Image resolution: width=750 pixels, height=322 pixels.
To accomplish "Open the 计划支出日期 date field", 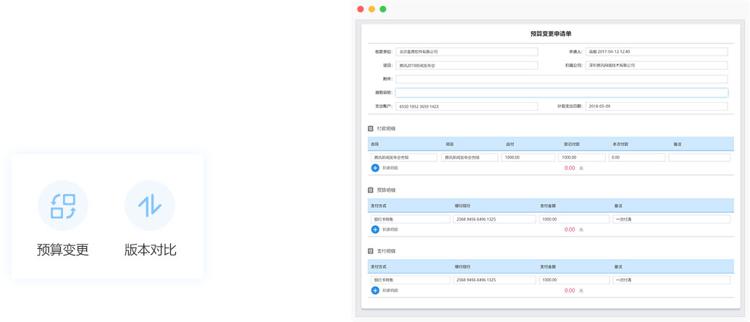I will [x=656, y=106].
